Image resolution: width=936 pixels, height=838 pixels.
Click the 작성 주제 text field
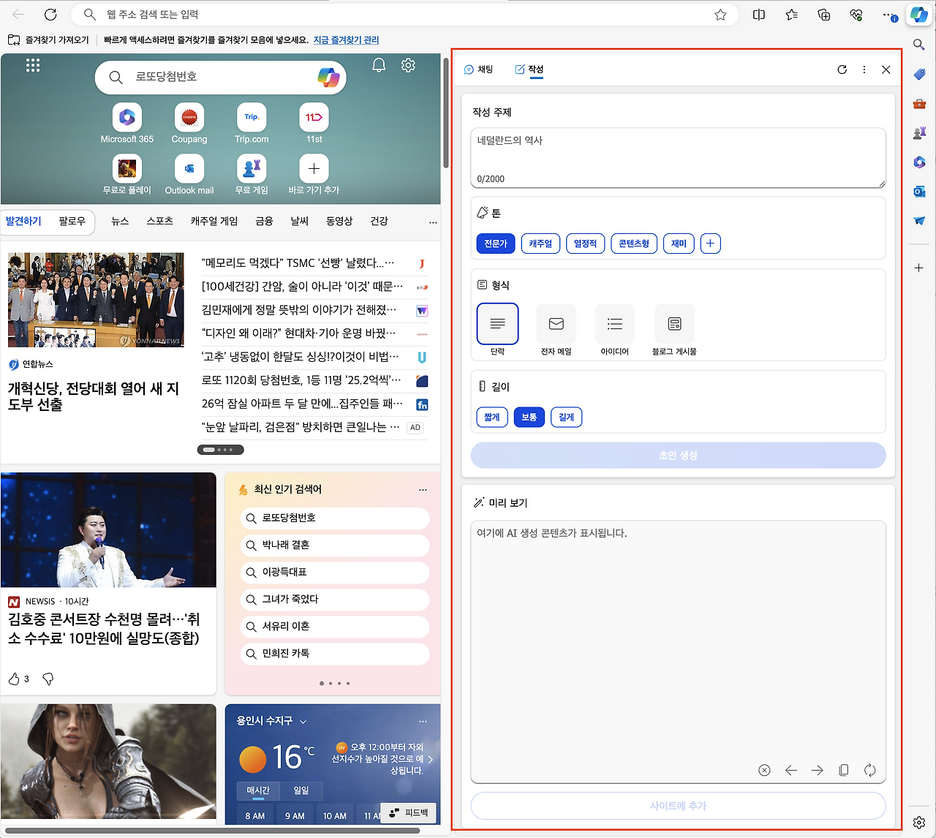tap(678, 158)
